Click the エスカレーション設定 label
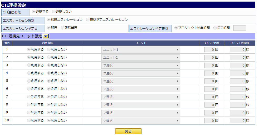257x136 pixels. pyautogui.click(x=18, y=21)
